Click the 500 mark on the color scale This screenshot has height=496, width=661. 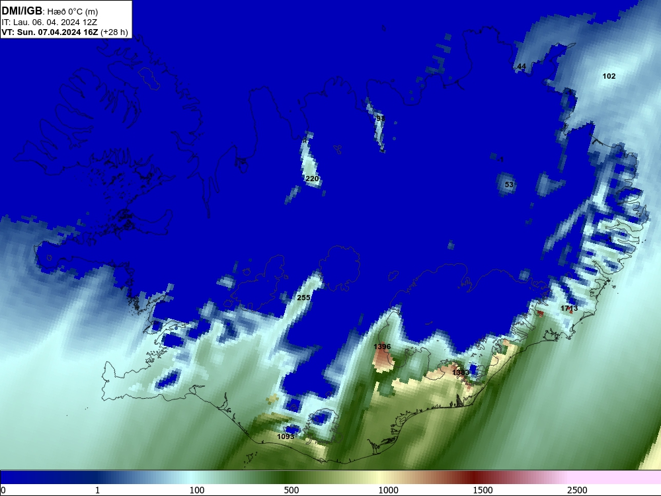pos(292,490)
